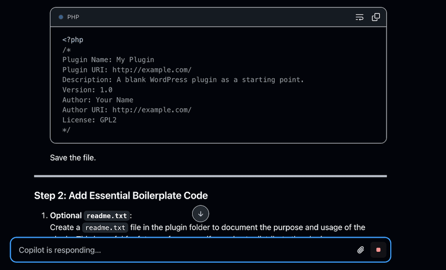Toggle word wrap in PHP code block

359,17
